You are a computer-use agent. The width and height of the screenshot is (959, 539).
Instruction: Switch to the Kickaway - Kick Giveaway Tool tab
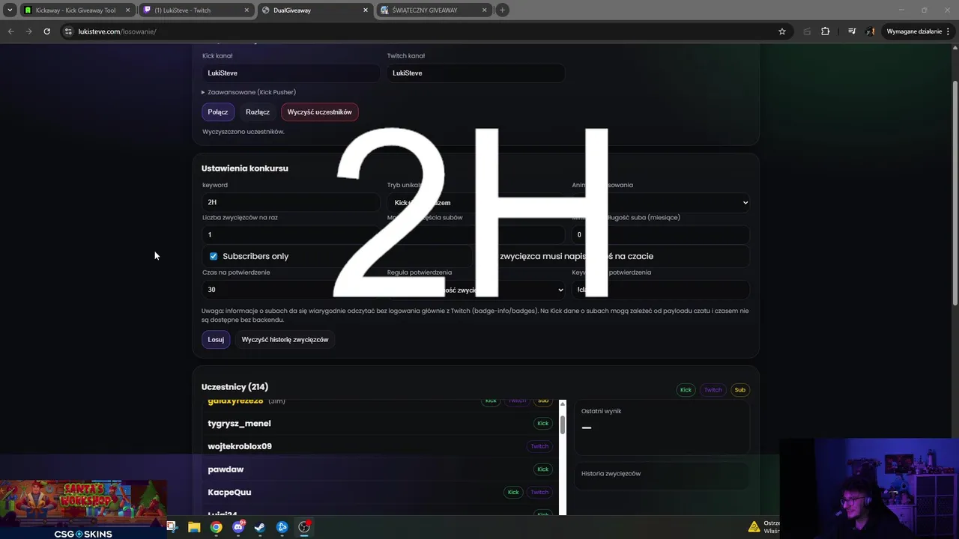tap(76, 10)
